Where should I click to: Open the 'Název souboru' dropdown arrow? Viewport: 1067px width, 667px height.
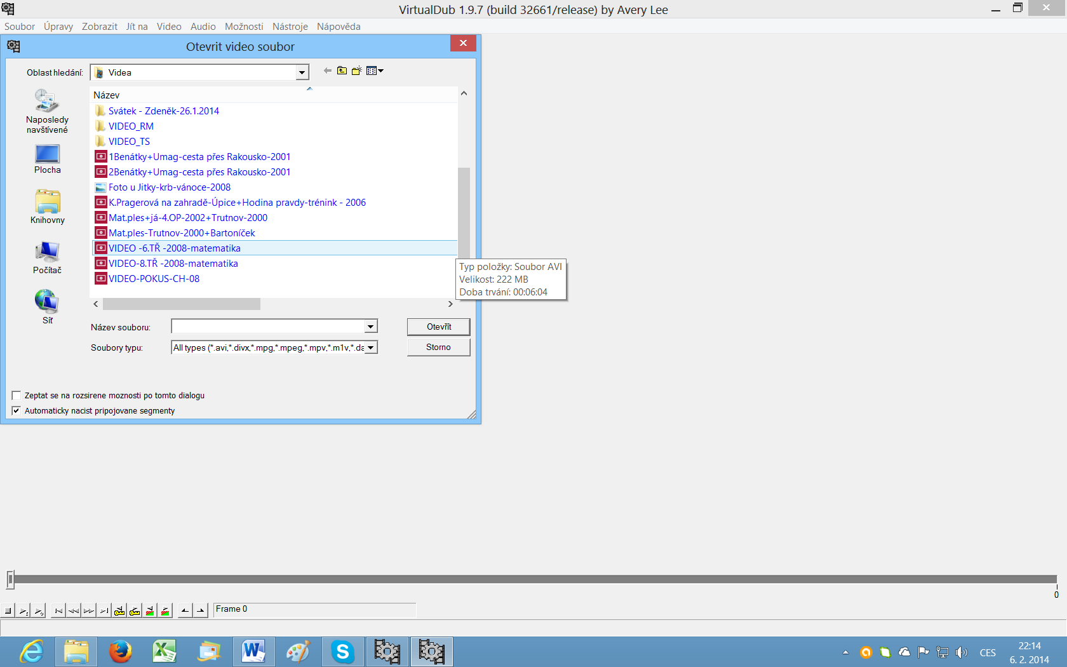click(371, 327)
